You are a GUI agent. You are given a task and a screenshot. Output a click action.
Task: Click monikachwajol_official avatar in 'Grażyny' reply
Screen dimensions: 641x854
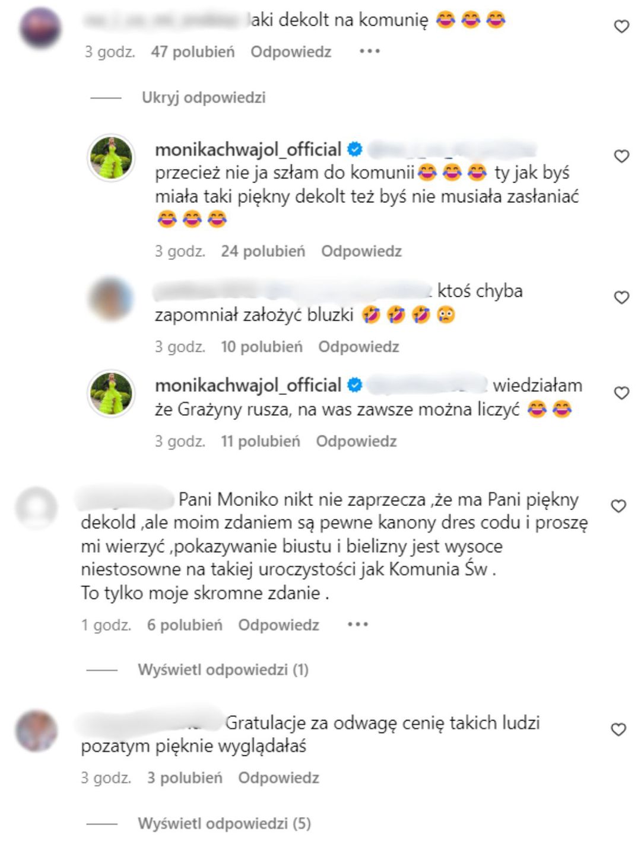[111, 393]
